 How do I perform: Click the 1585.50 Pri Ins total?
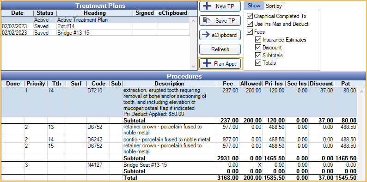[274, 178]
